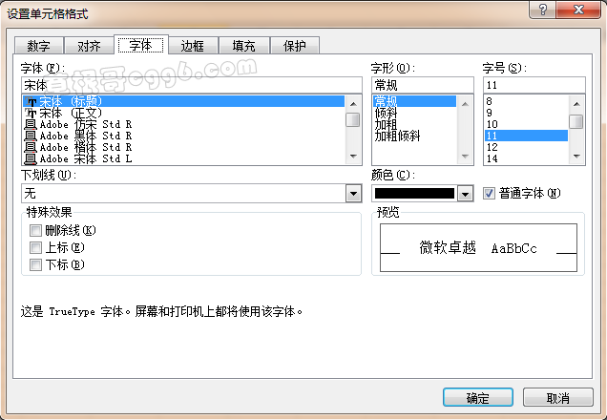
Task: Click the help question mark button
Action: coord(543,10)
